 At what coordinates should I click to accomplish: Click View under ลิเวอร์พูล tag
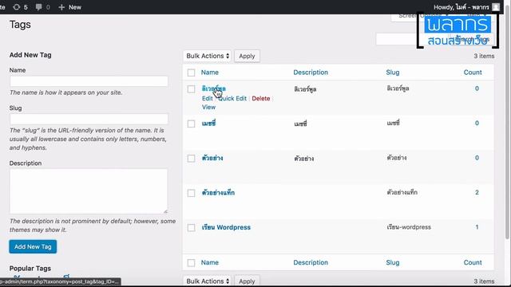pos(208,107)
